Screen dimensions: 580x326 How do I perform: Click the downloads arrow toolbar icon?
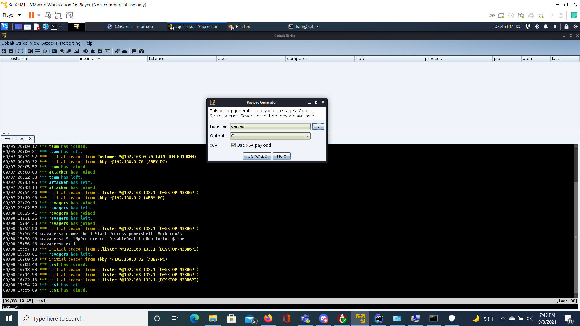62,51
